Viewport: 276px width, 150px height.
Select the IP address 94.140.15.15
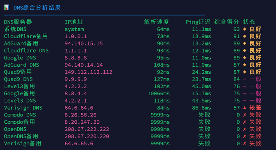point(84,43)
